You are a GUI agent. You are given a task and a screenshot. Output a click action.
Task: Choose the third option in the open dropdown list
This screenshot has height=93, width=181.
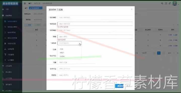69,56
